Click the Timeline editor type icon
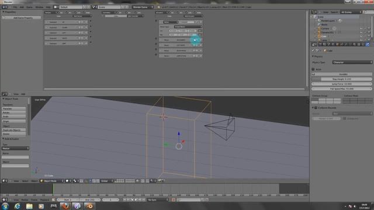Viewport: 374px width, 210px height. 5,199
